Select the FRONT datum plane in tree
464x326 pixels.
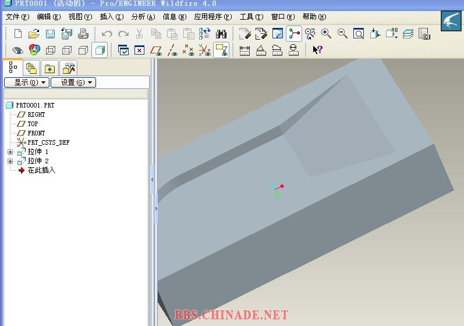tap(36, 133)
